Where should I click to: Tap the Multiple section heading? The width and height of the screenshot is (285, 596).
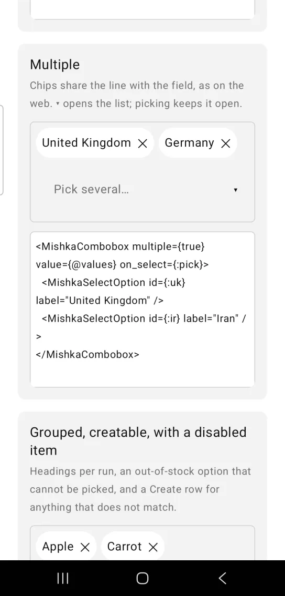point(55,64)
